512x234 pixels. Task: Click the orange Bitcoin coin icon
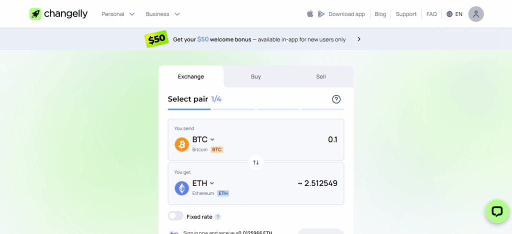181,144
